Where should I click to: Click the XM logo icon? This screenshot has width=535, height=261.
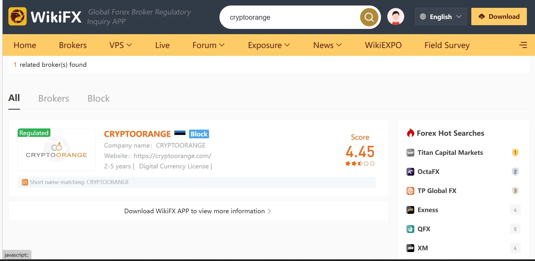pyautogui.click(x=410, y=248)
